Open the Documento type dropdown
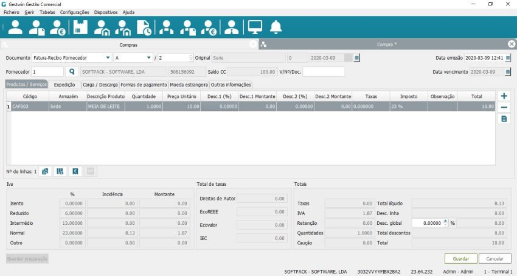The image size is (517, 276). click(107, 57)
